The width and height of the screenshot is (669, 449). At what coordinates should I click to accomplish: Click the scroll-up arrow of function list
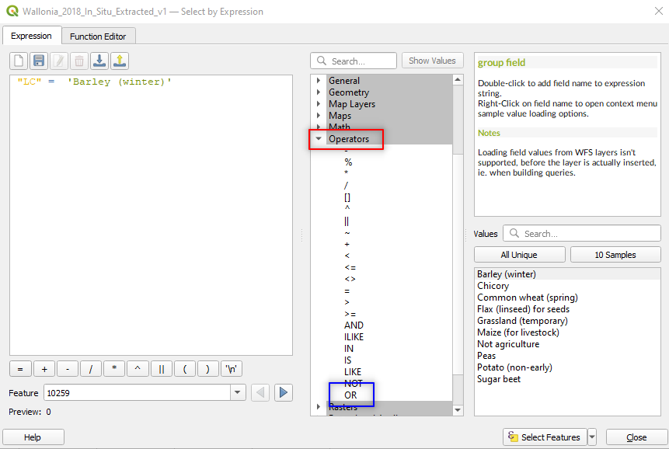point(458,80)
